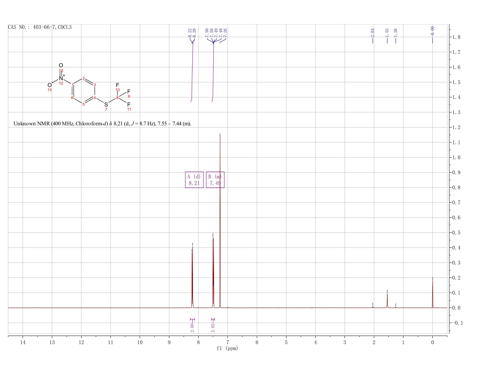This screenshot has height=376, width=487.
Task: Click the 14 ppm tick label on axis
Action: pos(23,342)
